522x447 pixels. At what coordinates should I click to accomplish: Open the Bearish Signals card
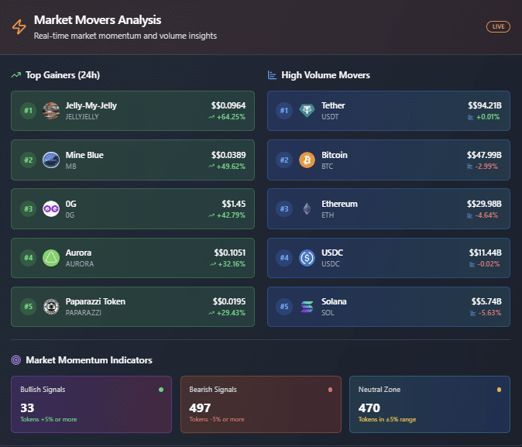point(260,404)
